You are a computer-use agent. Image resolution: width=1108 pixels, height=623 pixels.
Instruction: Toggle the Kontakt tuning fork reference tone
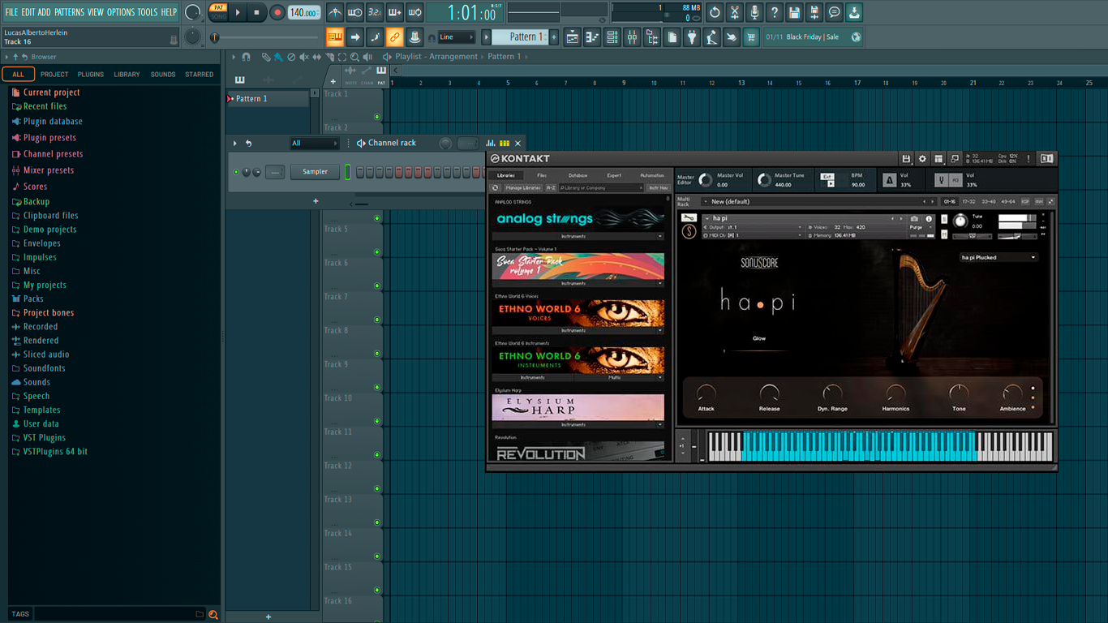(x=941, y=180)
